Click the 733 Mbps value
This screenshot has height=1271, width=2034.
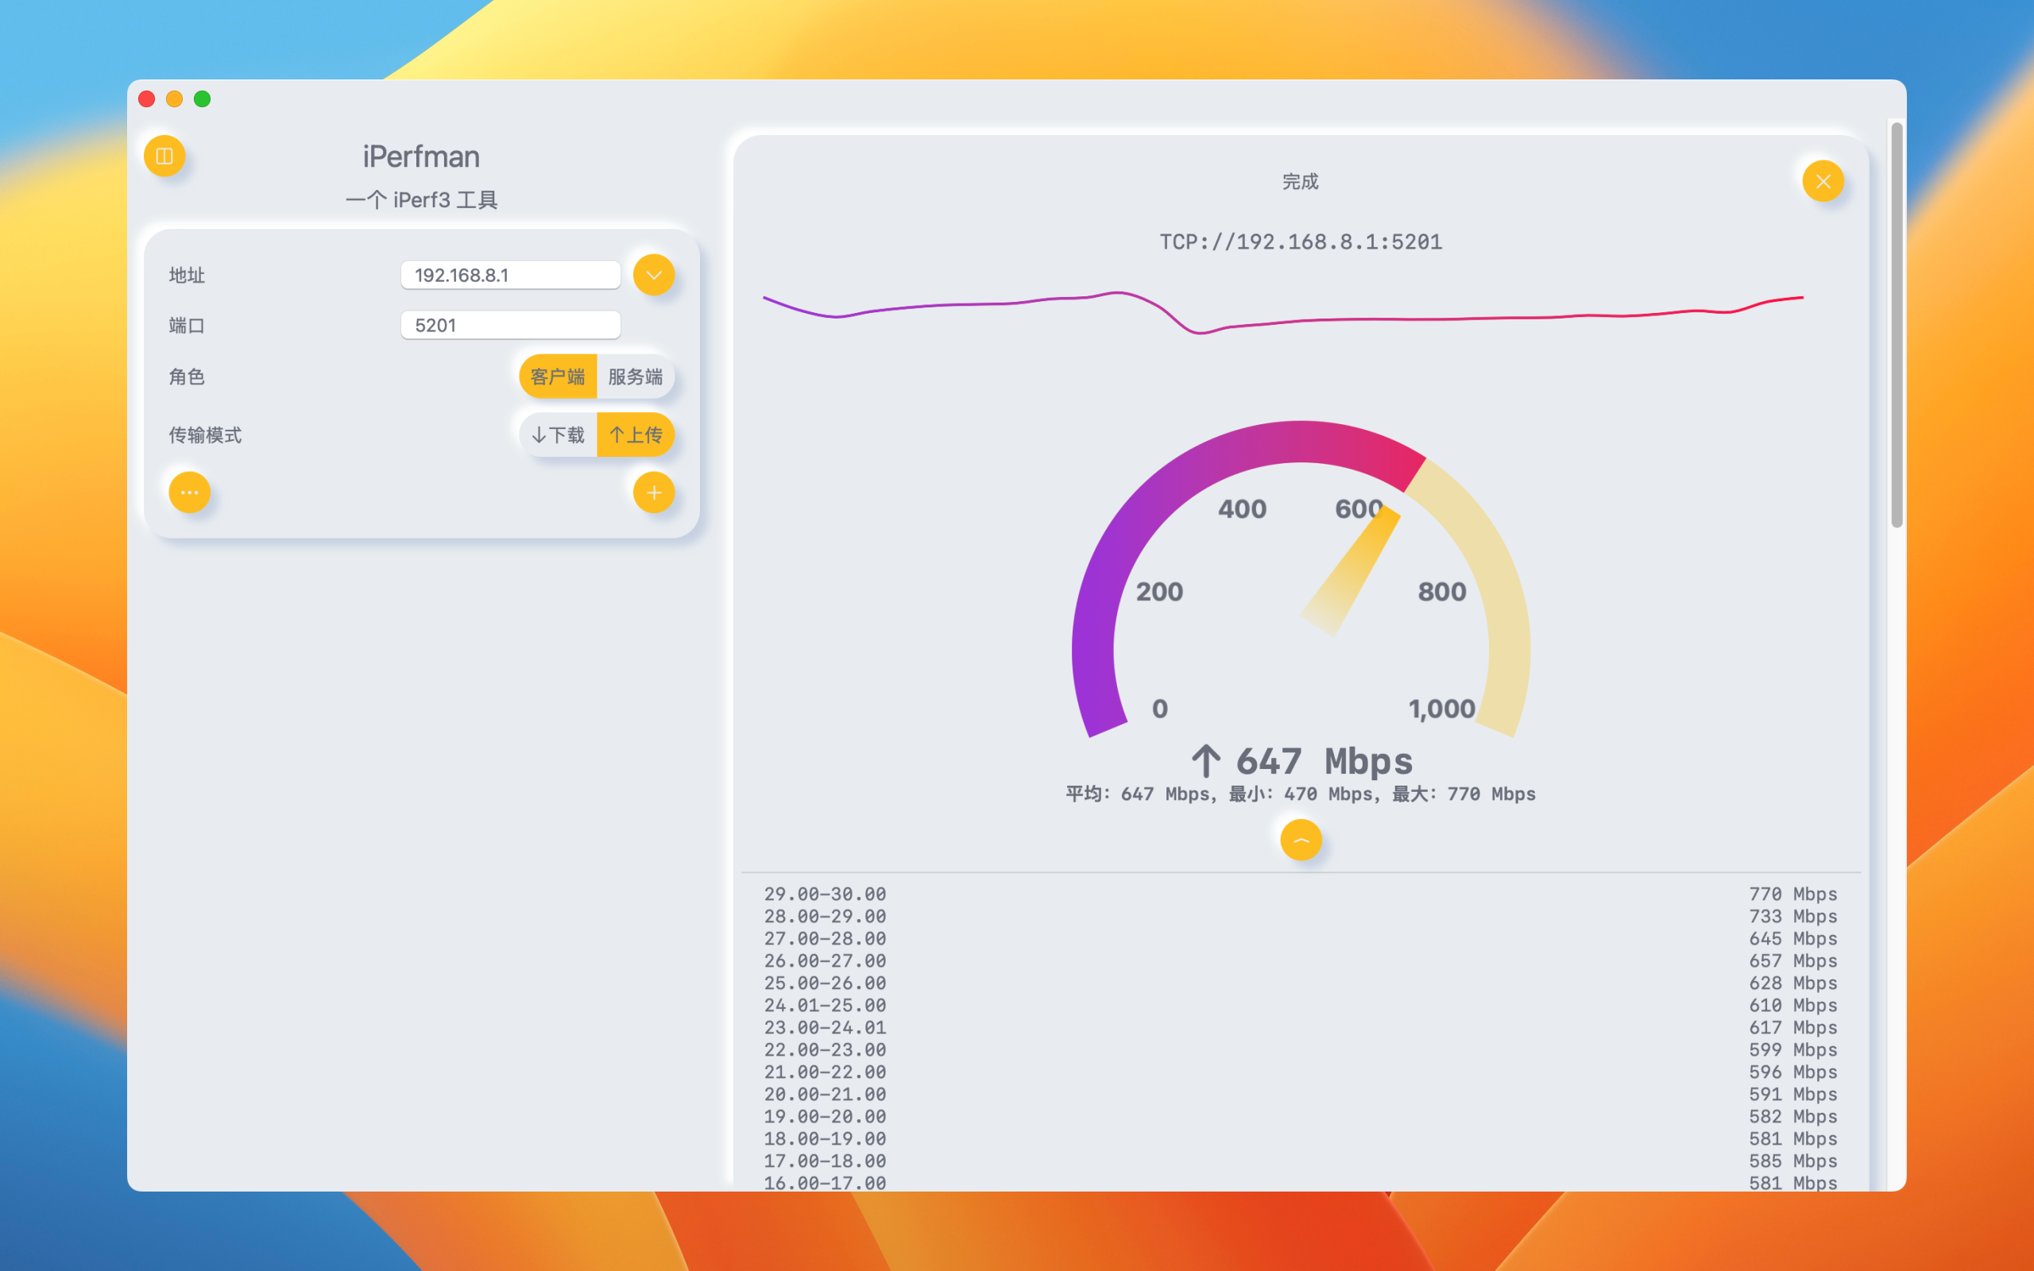[1792, 916]
